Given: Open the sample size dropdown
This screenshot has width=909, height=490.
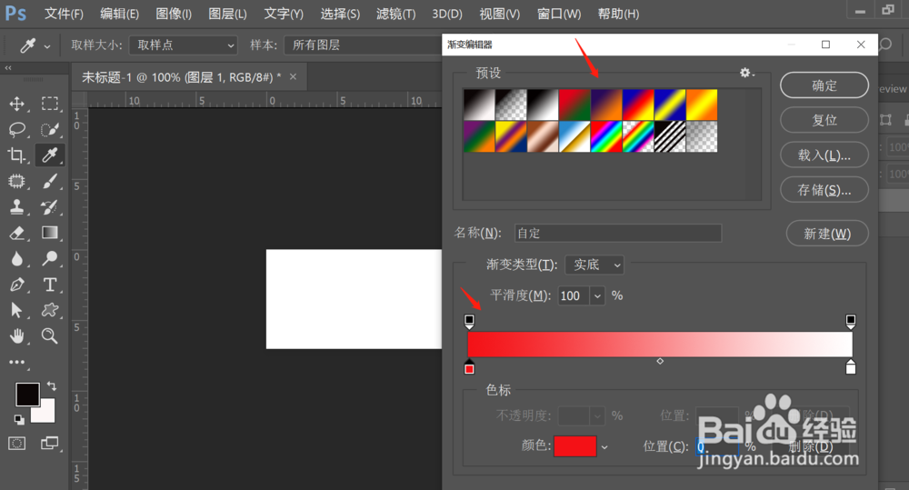Looking at the screenshot, I should [x=184, y=45].
